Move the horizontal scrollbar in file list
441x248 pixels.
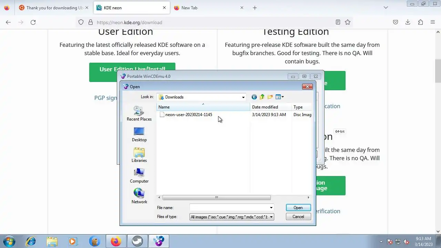(216, 198)
